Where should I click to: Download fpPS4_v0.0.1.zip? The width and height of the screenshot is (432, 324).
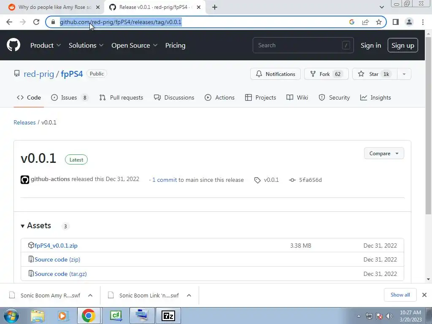point(56,246)
